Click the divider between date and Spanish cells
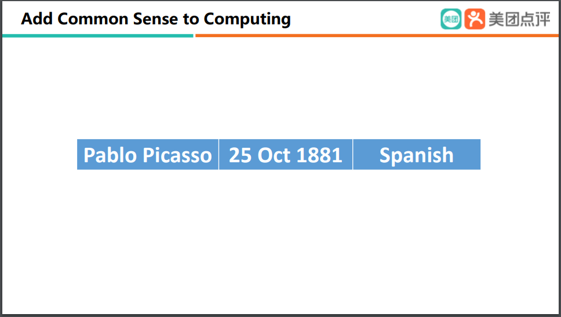Image resolution: width=561 pixels, height=317 pixels. pyautogui.click(x=353, y=155)
